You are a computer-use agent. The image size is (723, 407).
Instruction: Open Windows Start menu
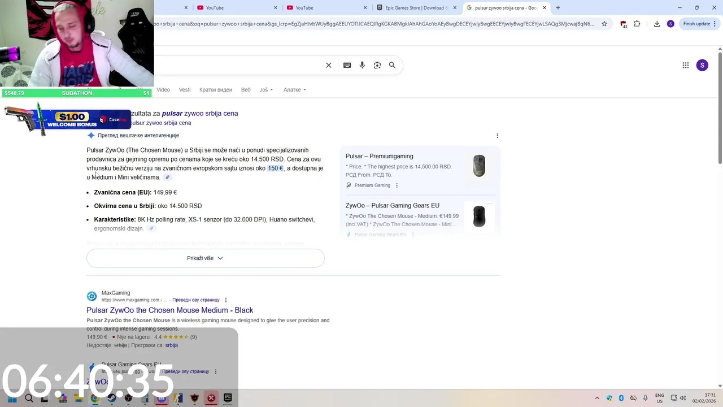[12, 398]
